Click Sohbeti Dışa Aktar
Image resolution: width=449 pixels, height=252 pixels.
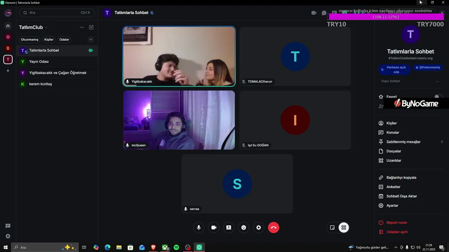coord(410,196)
